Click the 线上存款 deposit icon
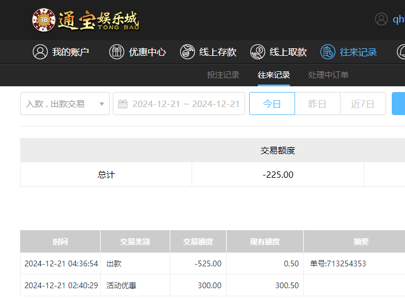 coord(188,52)
